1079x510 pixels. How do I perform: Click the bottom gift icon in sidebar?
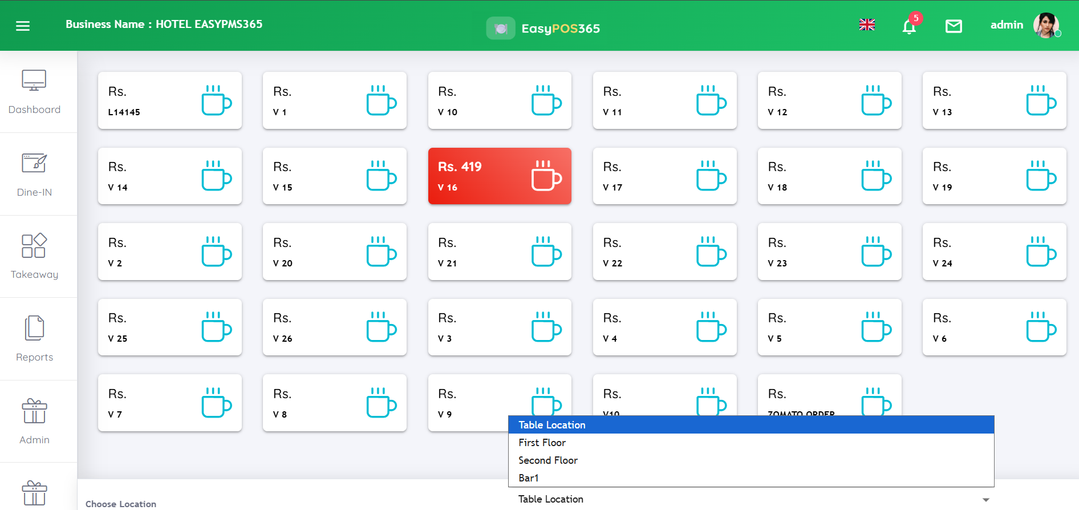click(34, 493)
